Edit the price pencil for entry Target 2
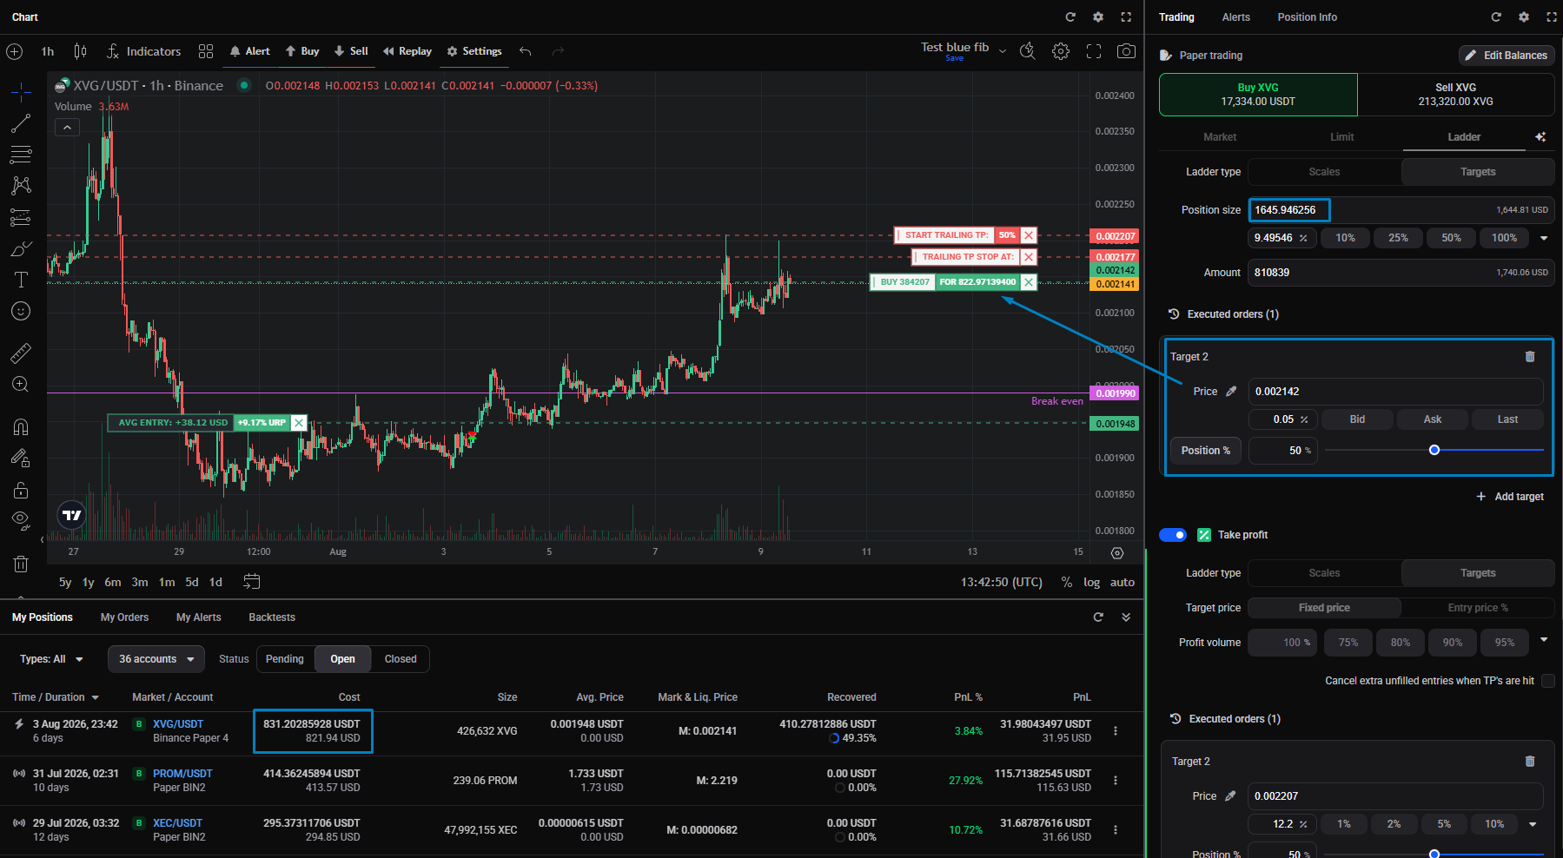 (1231, 392)
